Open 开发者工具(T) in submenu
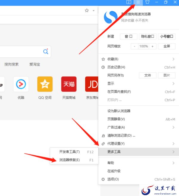Viewport: 179px width, 196px height. [x=74, y=152]
